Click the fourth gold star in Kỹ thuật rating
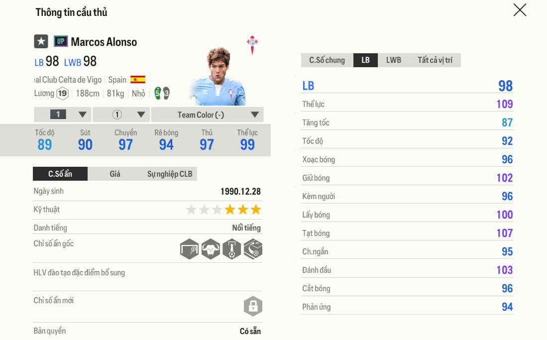Image resolution: width=547 pixels, height=340 pixels. 229,210
